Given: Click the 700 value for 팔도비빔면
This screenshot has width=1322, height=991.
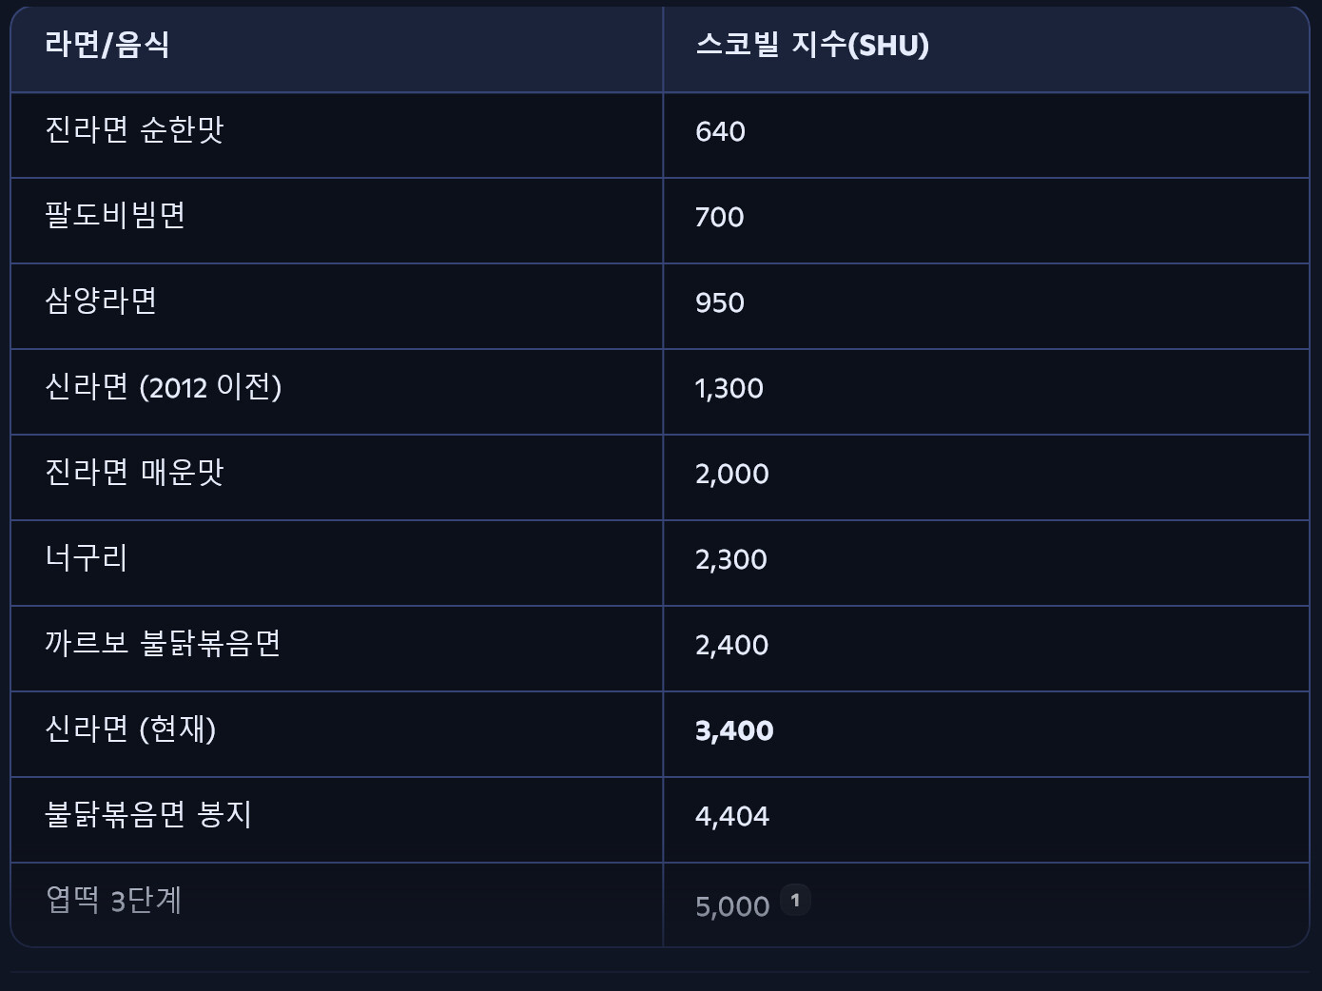Looking at the screenshot, I should coord(719,217).
